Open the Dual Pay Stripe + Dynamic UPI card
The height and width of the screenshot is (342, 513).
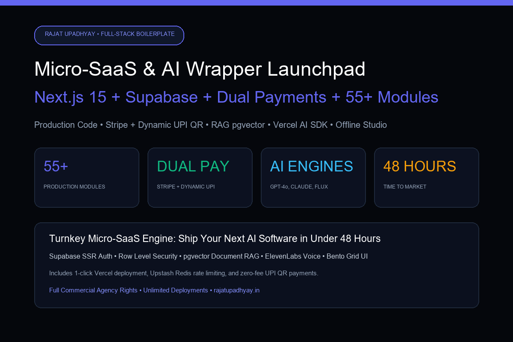point(200,177)
